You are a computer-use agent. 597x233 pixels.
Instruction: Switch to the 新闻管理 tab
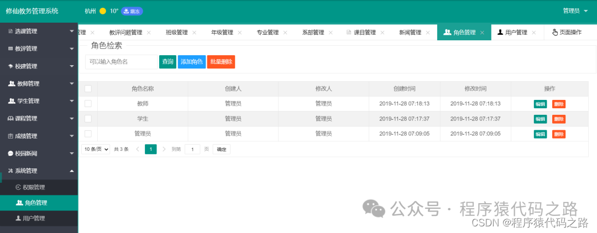pyautogui.click(x=410, y=33)
